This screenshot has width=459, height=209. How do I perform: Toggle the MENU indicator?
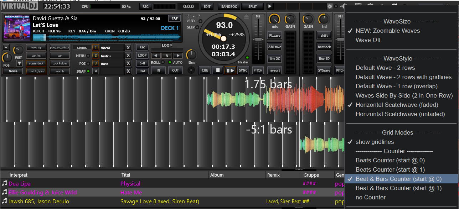(x=88, y=56)
